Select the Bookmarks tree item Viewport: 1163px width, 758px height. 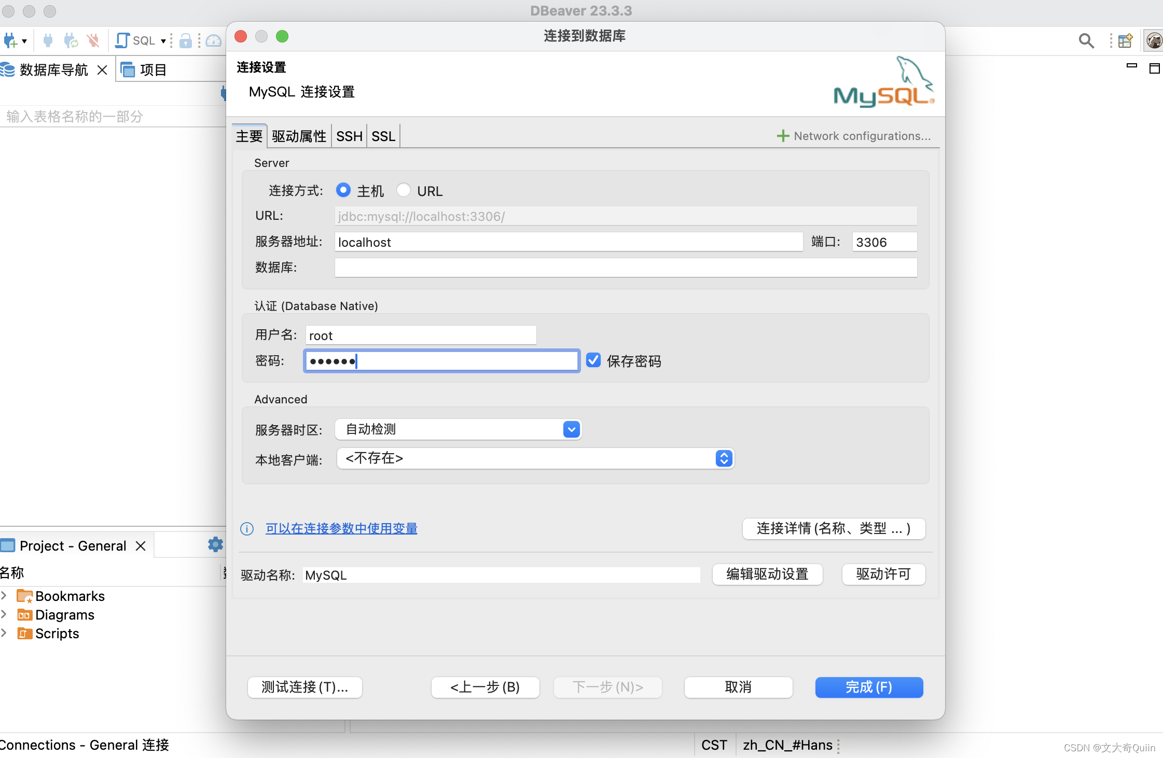point(61,596)
